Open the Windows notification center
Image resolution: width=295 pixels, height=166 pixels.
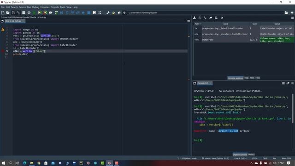coord(289,163)
